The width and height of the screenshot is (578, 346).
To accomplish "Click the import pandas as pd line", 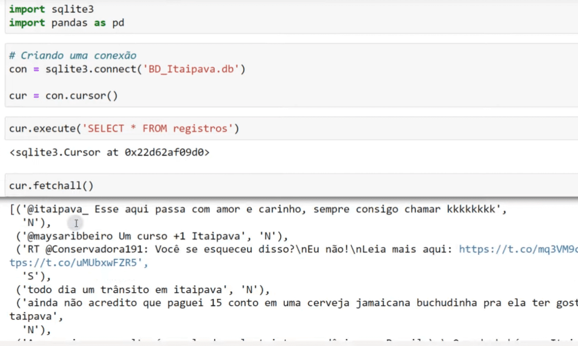I will 62,22.
